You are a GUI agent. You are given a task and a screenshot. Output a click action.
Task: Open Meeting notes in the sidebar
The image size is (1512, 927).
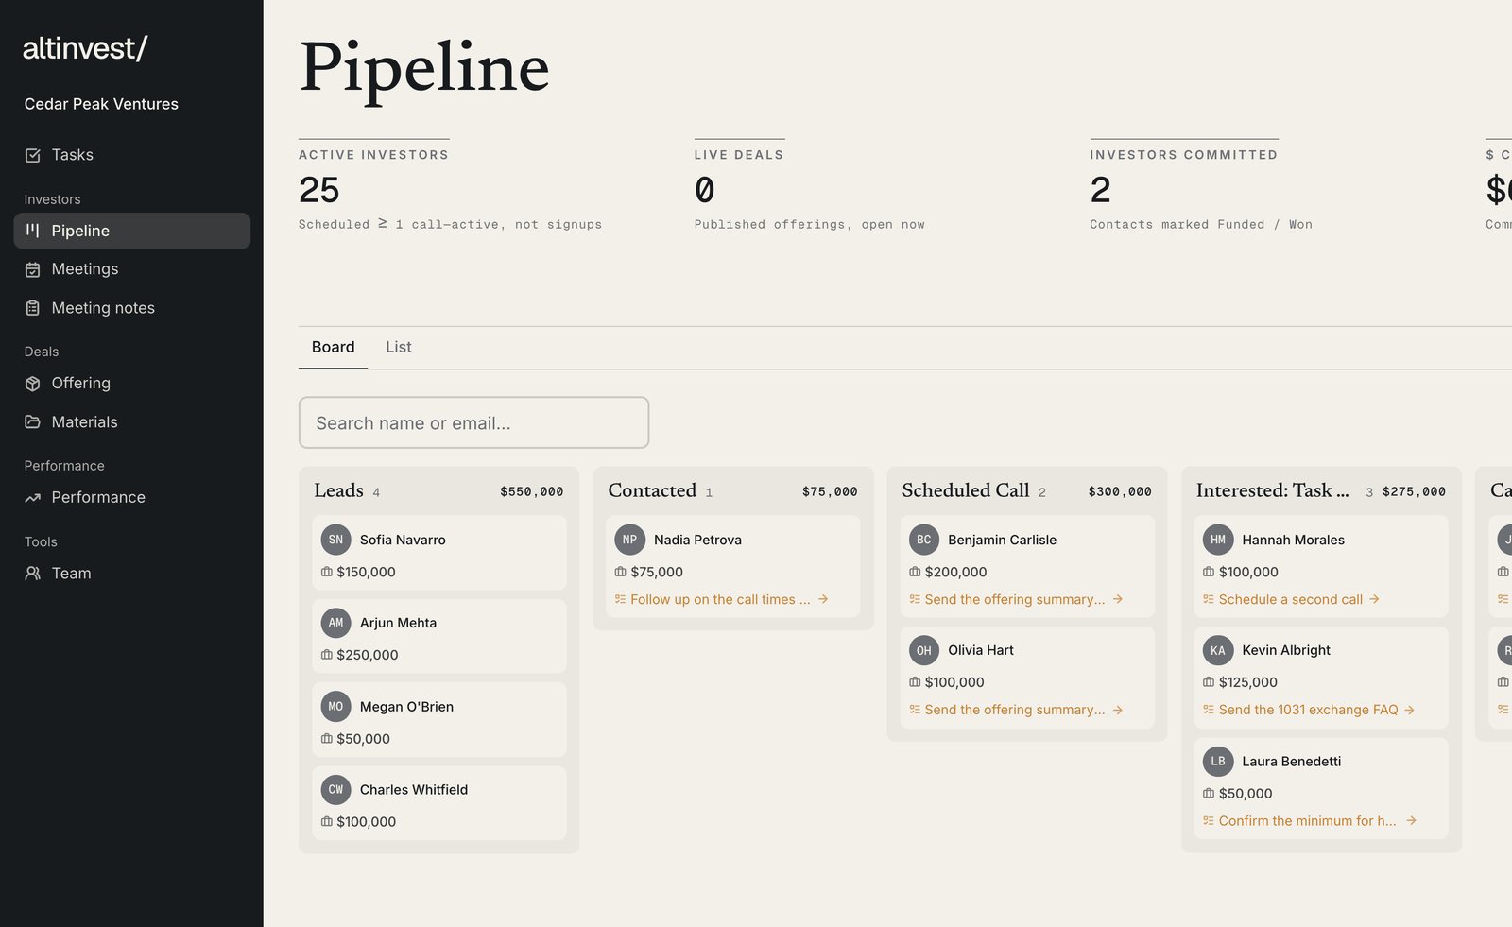[132, 308]
